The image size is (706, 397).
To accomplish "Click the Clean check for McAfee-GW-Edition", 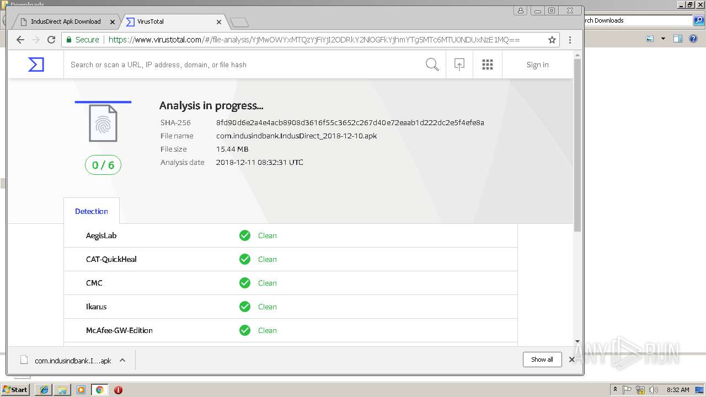I will tap(245, 330).
